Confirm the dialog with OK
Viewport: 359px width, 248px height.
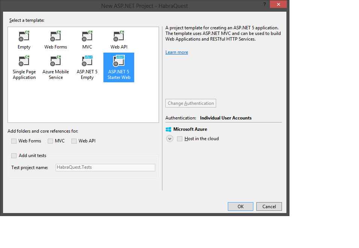click(x=241, y=206)
